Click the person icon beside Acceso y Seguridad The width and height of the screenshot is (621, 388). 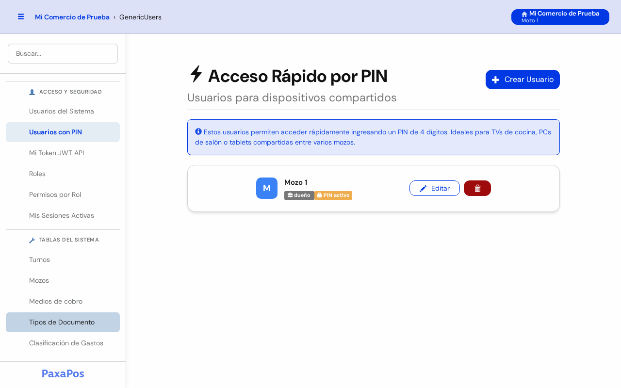[32, 92]
